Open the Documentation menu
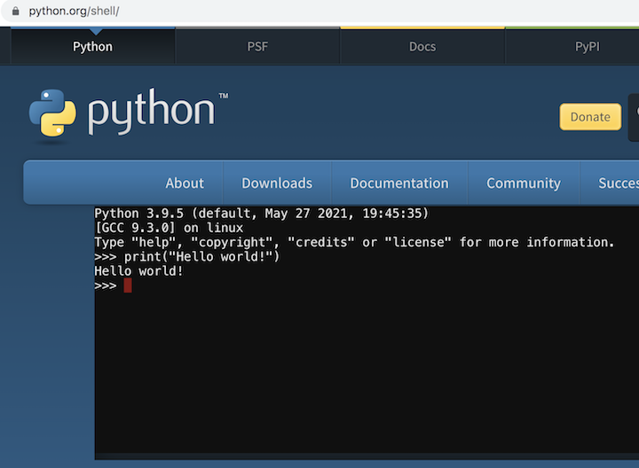639x468 pixels. tap(399, 183)
